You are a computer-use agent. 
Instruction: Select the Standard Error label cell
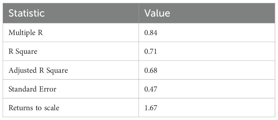pos(32,89)
